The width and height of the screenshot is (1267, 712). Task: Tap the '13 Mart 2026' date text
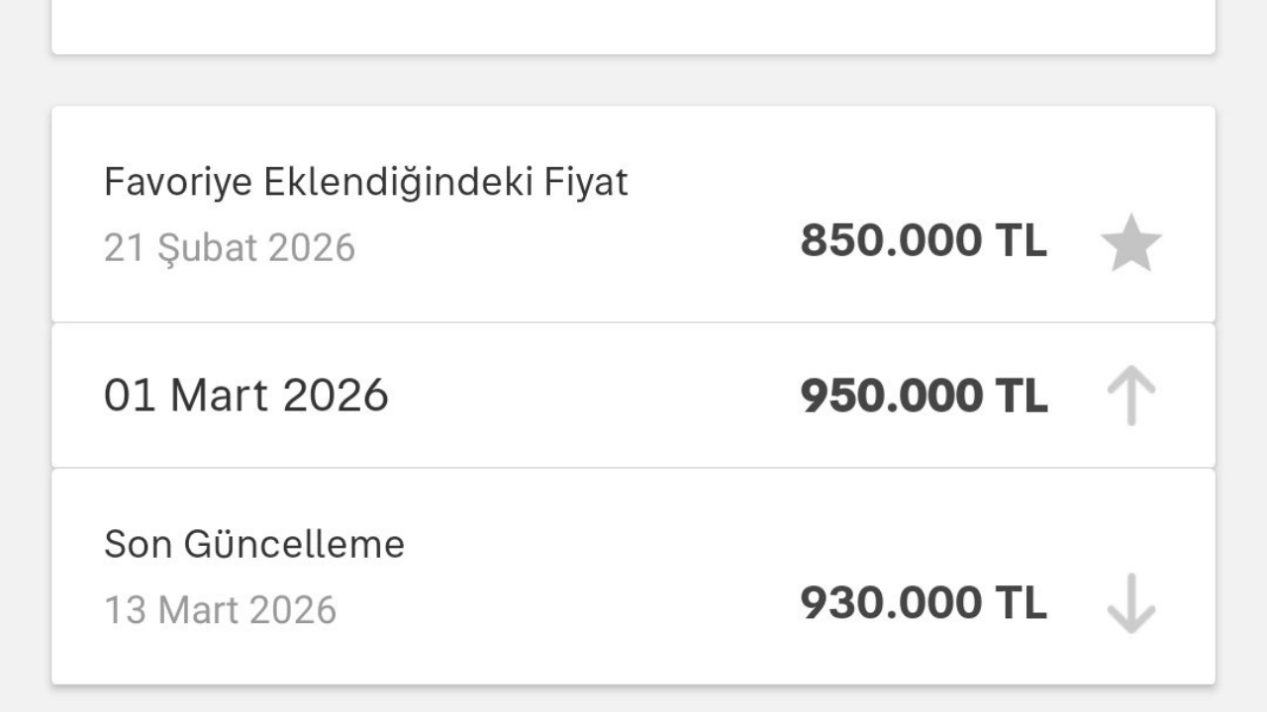click(x=220, y=609)
